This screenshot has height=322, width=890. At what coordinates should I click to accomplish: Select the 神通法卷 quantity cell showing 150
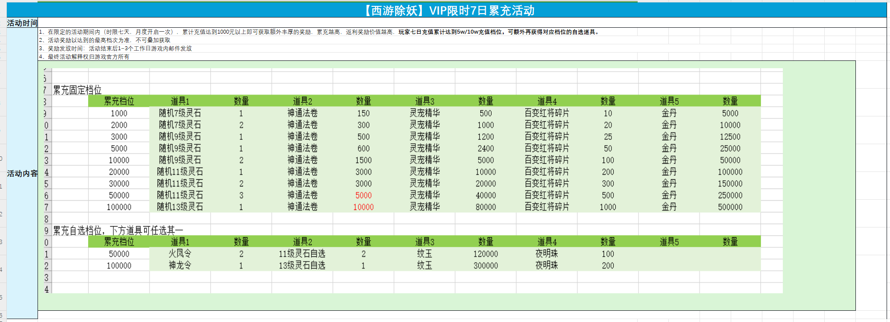click(x=363, y=114)
